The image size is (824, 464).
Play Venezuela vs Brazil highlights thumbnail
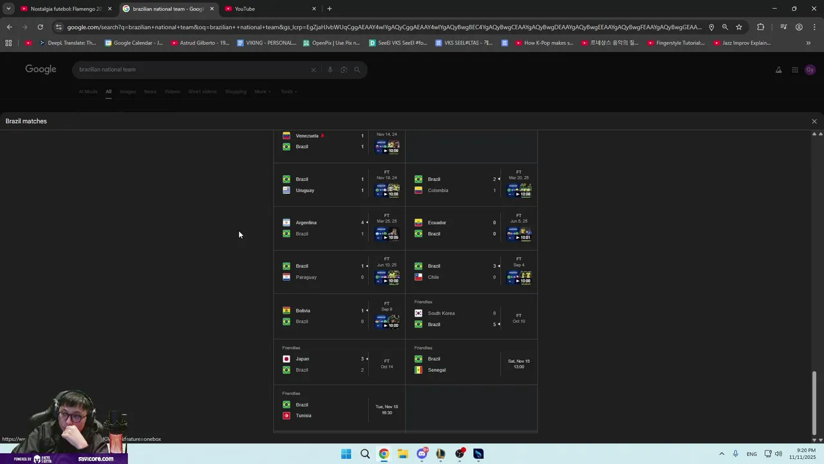click(x=388, y=147)
